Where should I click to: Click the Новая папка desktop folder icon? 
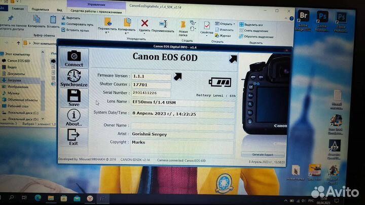(x=296, y=173)
